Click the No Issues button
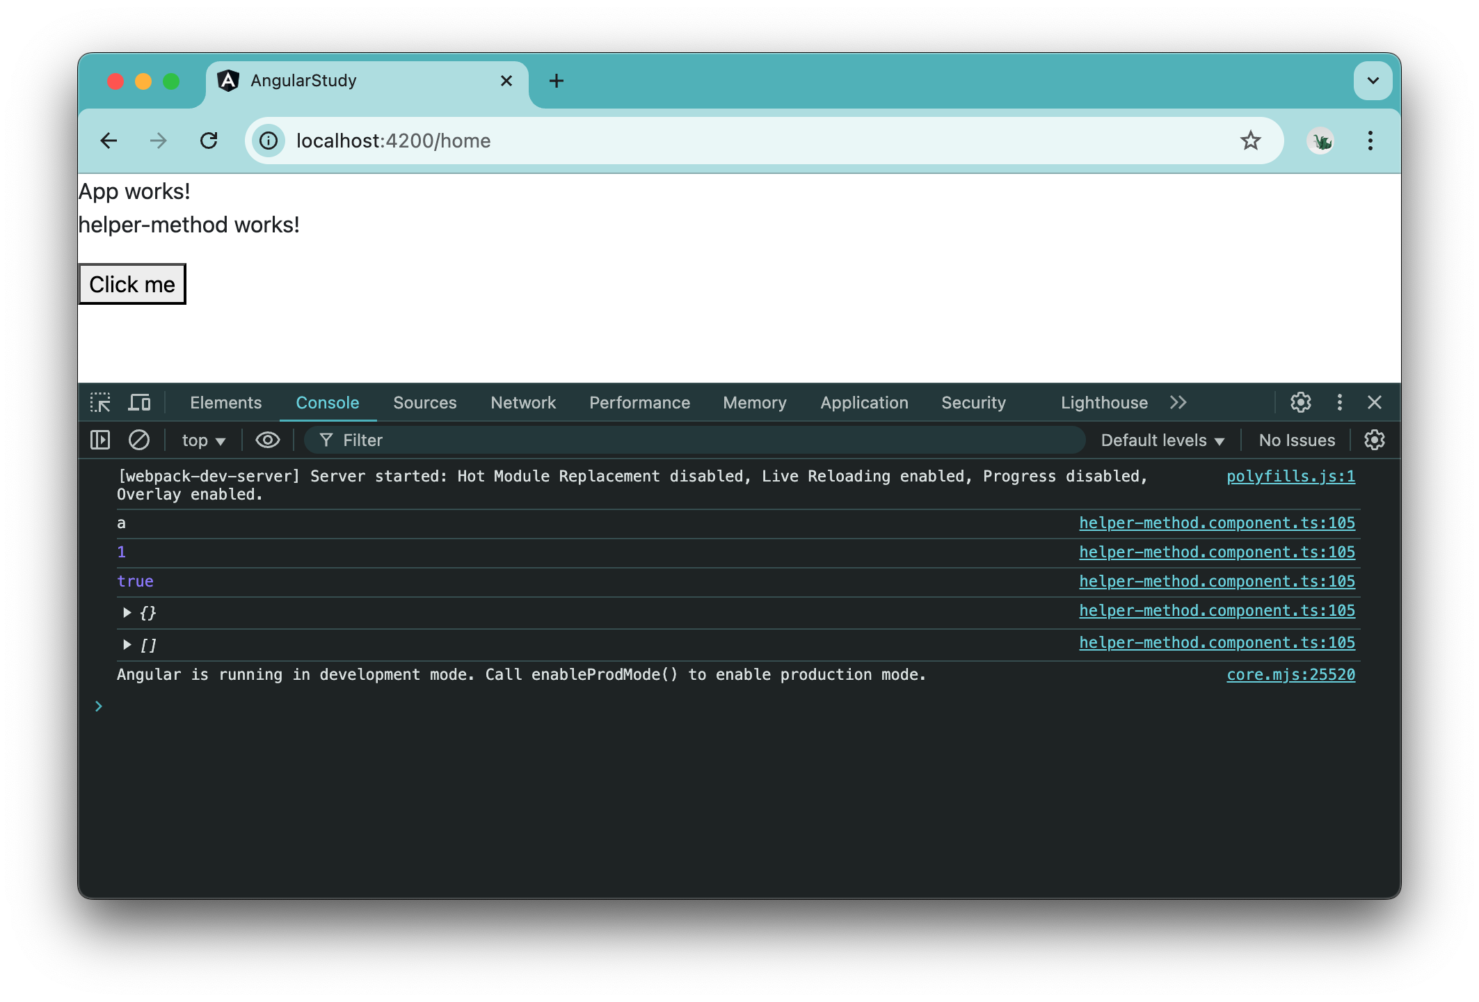 (1295, 440)
